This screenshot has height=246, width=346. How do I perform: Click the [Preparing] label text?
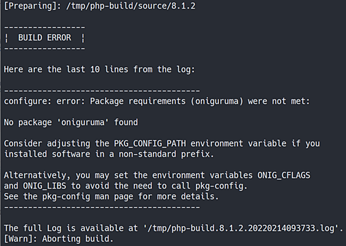point(30,6)
